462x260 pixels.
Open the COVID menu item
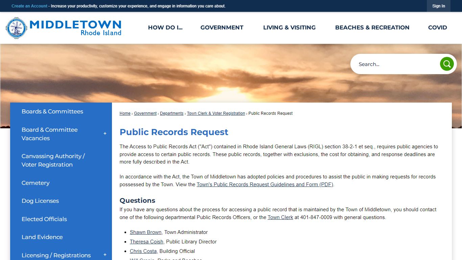point(437,28)
